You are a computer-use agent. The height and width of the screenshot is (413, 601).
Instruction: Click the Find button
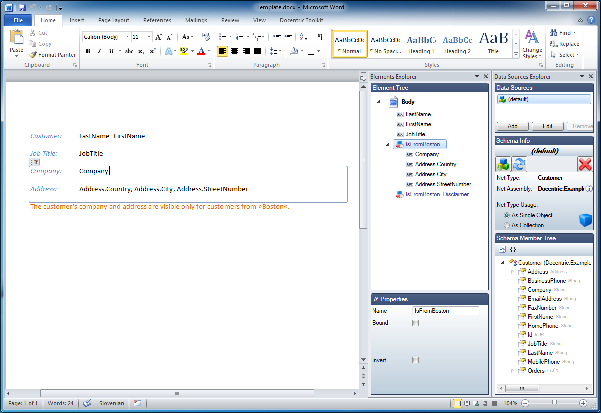563,33
